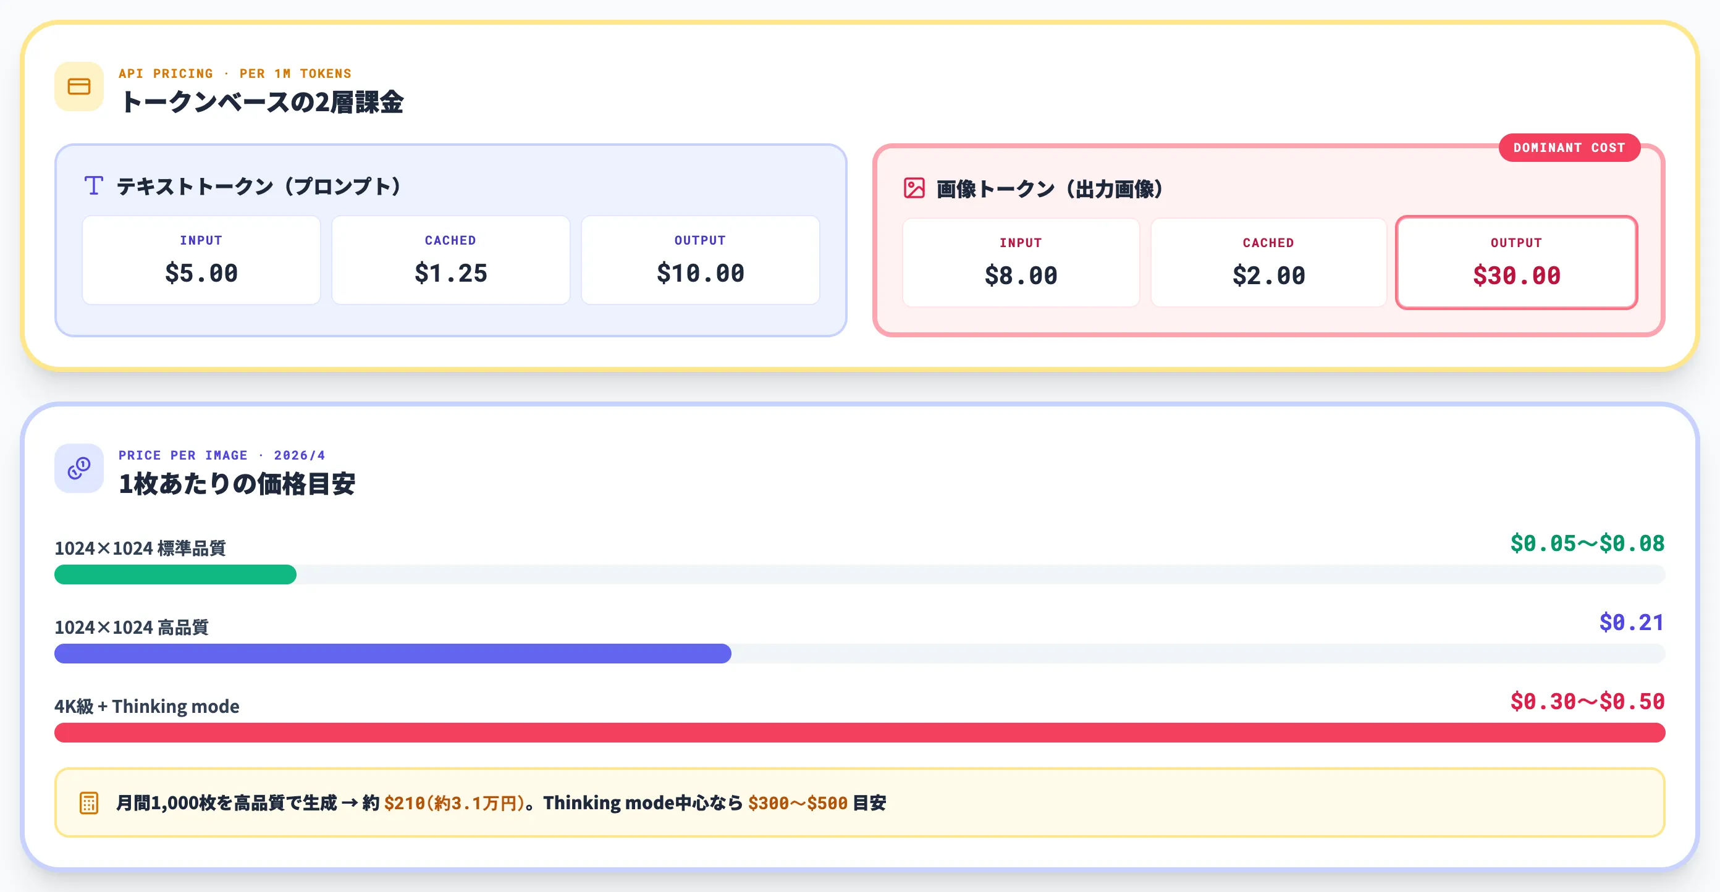Select the text token INPUT $5.00 card
Screen dimensions: 1720x892
201,259
